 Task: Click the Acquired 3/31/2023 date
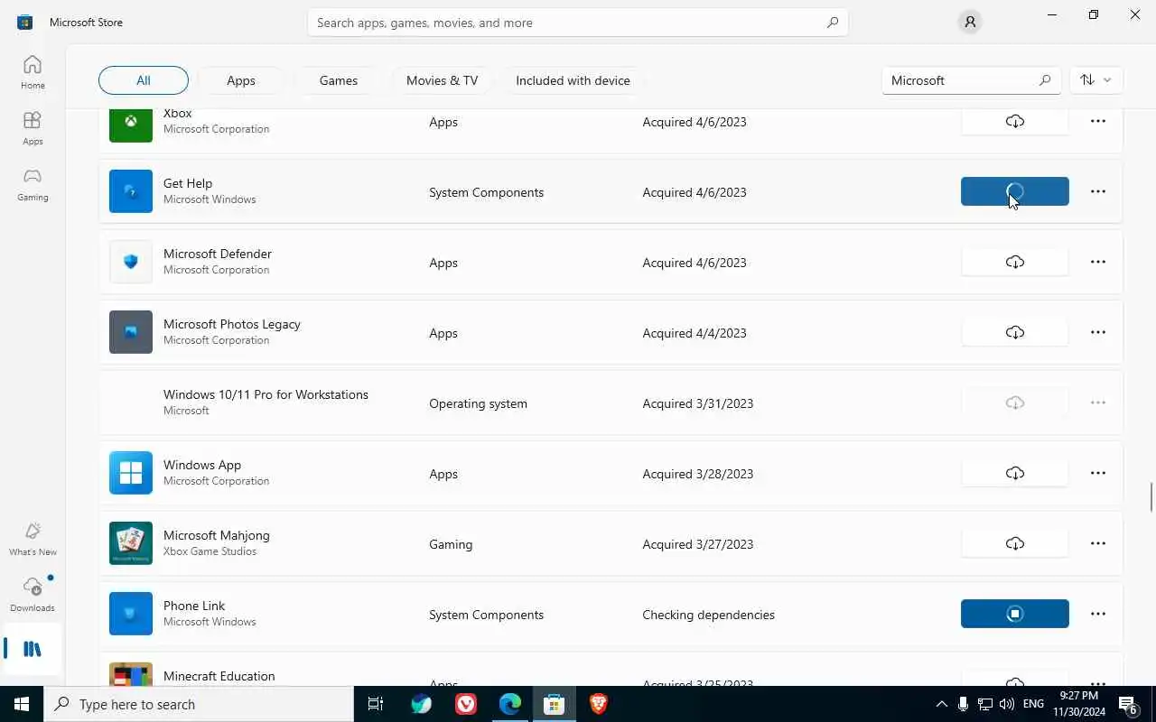tap(697, 403)
